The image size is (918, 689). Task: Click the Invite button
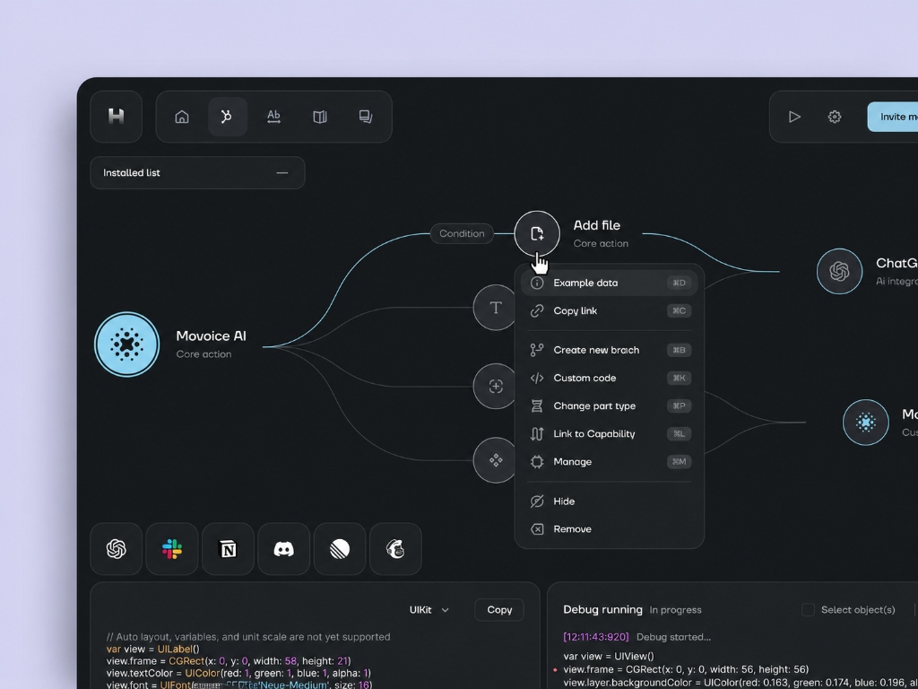point(893,117)
